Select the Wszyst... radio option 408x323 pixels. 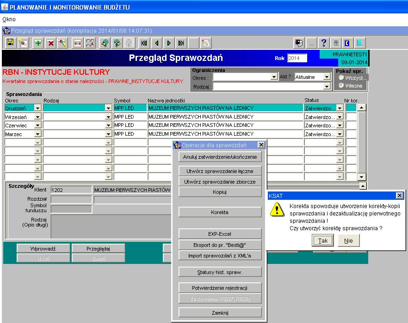341,78
